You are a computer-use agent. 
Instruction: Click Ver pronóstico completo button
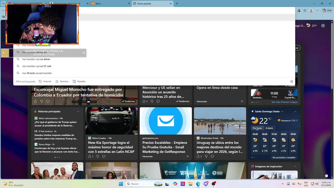(284, 157)
